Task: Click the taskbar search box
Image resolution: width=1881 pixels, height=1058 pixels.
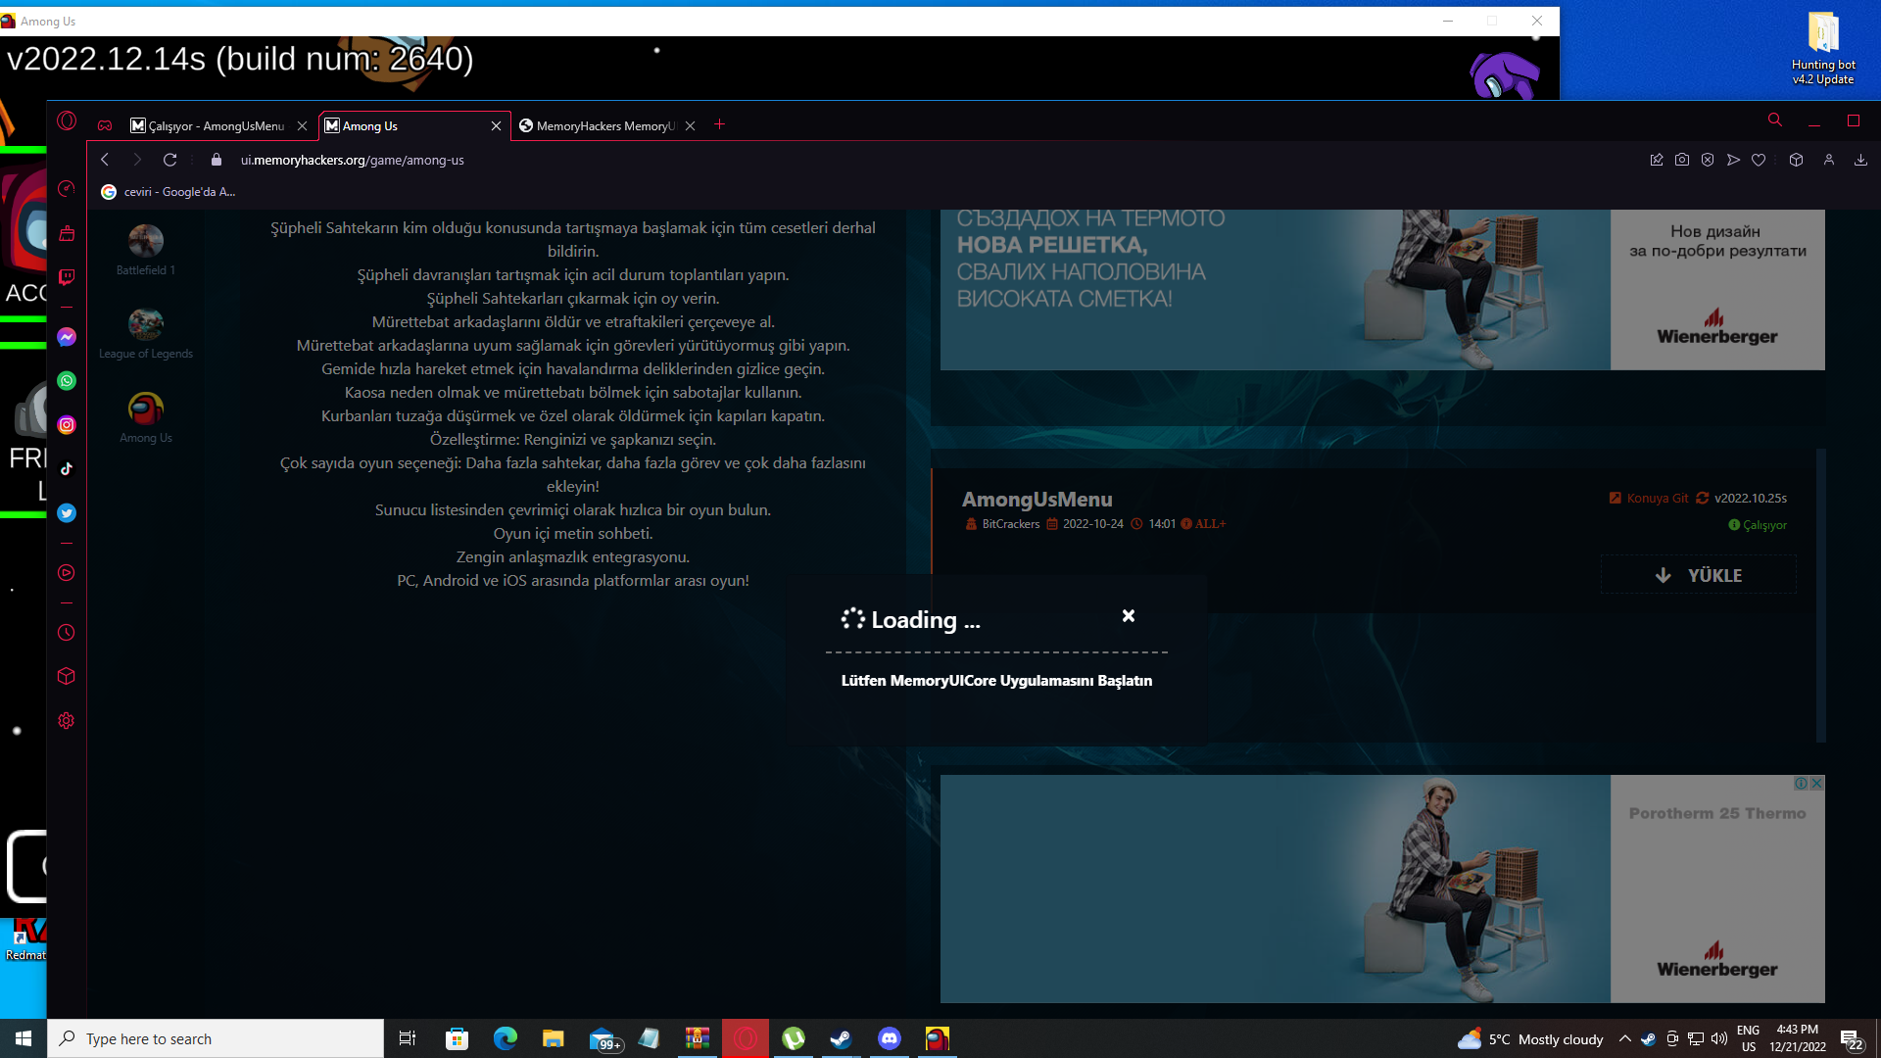Action: 216,1038
